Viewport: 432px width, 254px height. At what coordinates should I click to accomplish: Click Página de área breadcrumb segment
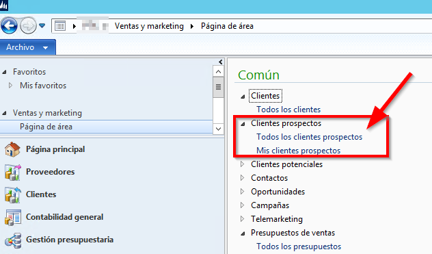click(x=227, y=26)
